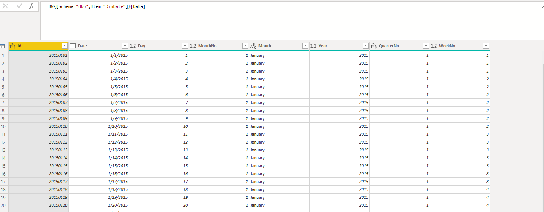
Task: Confirm formula with checkmark icon
Action: point(19,6)
